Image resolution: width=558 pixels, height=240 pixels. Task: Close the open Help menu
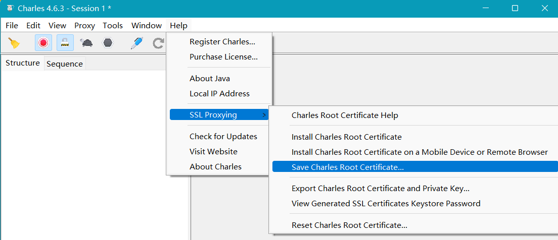coord(178,26)
